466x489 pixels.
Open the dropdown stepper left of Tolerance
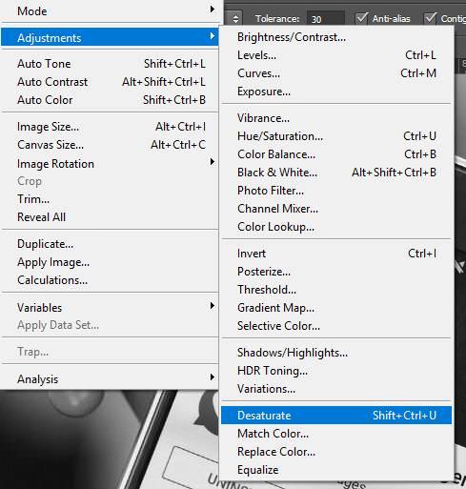[235, 19]
